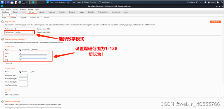Switch to the Decoder tab
The width and height of the screenshot is (224, 109).
click(x=62, y=12)
